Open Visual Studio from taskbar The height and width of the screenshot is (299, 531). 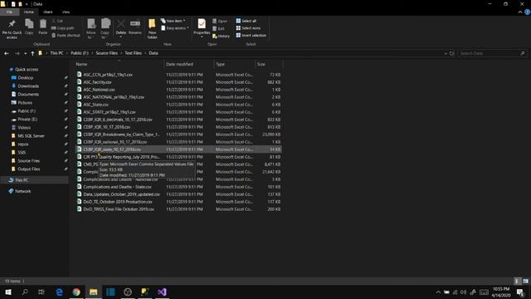coord(162,292)
